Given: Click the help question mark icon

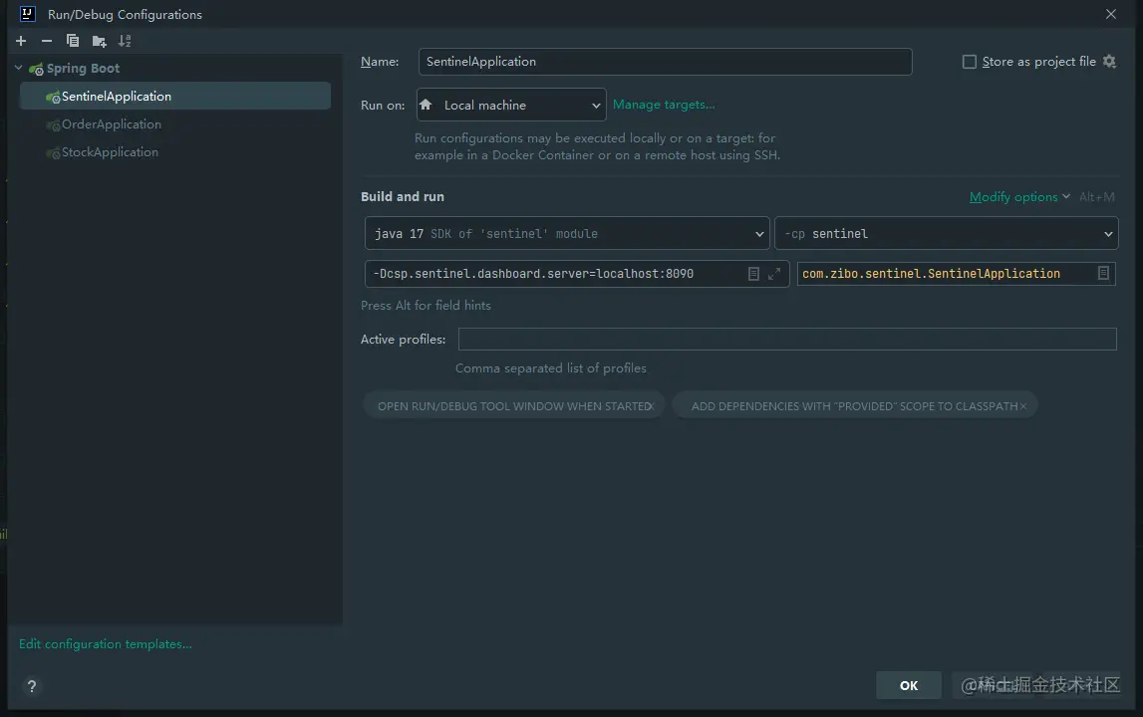Looking at the screenshot, I should pos(31,686).
